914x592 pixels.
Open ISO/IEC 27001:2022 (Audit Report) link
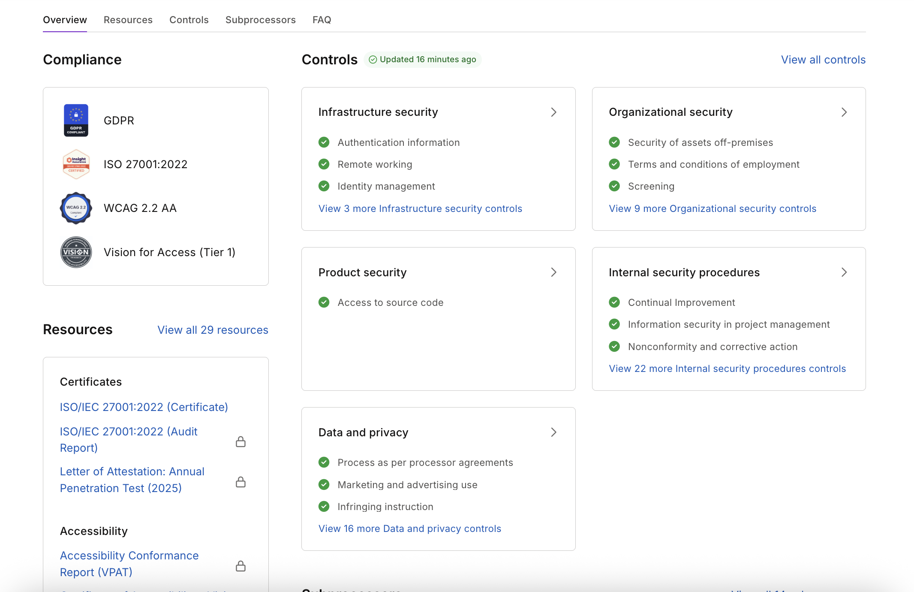(129, 440)
